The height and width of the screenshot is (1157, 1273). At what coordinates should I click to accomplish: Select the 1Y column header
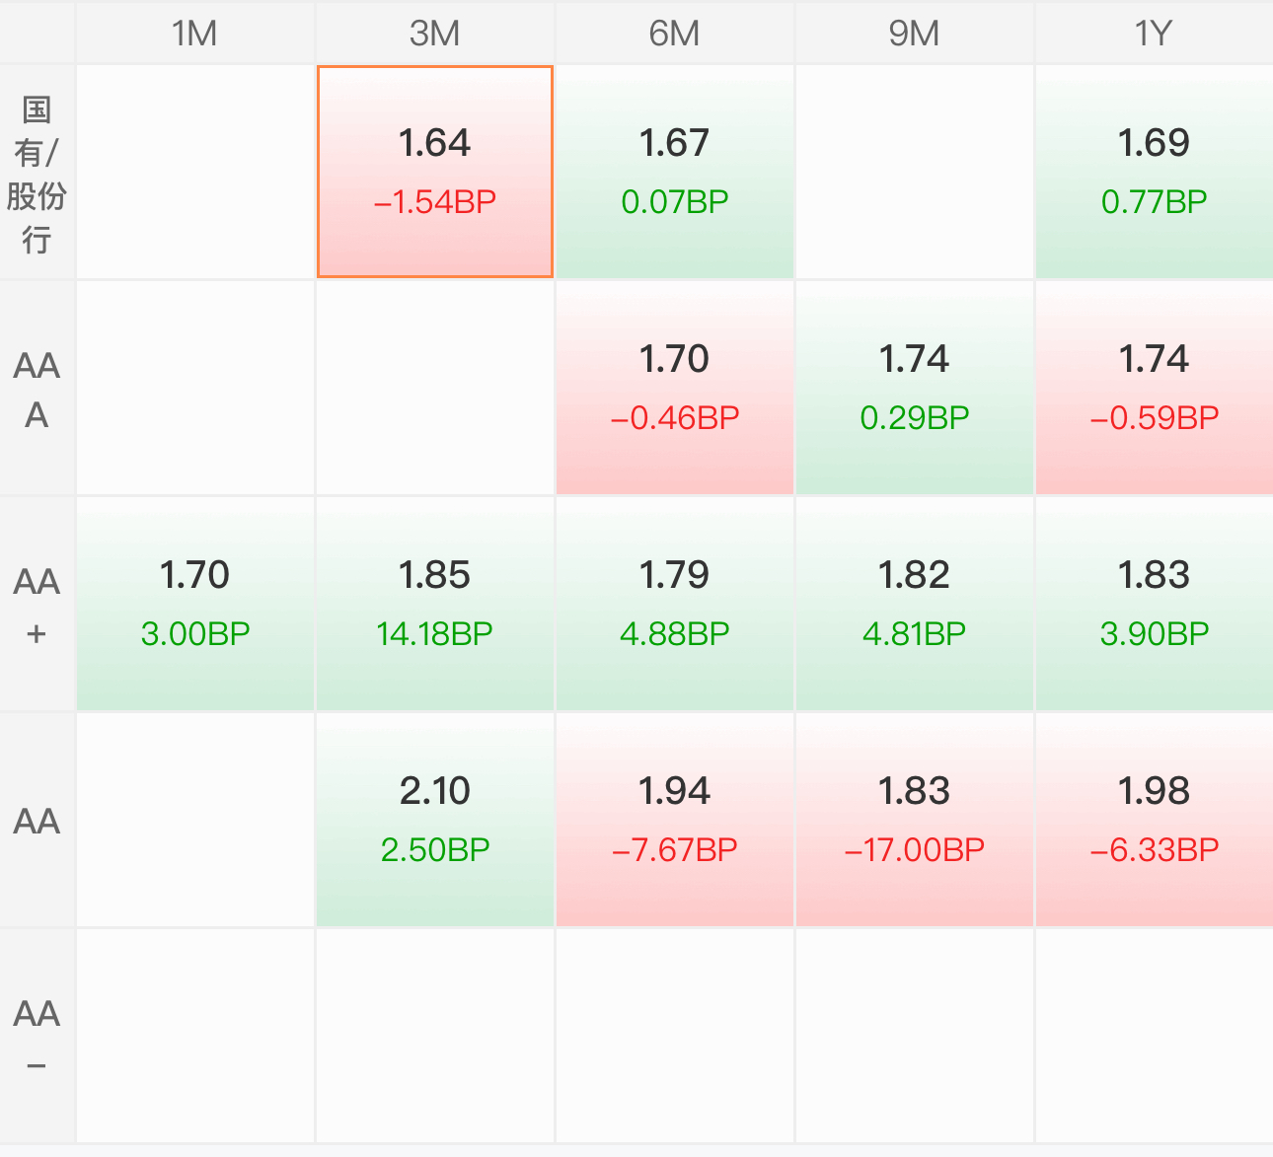tap(1154, 33)
